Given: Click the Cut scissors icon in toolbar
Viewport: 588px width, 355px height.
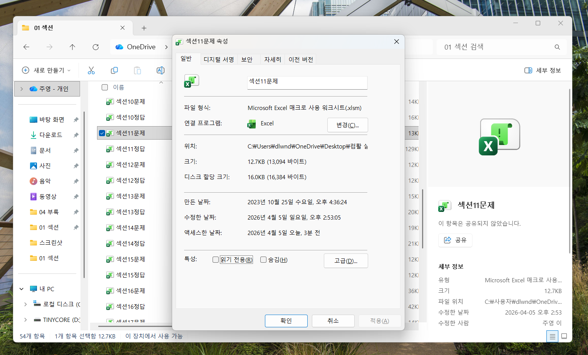Looking at the screenshot, I should [x=91, y=70].
